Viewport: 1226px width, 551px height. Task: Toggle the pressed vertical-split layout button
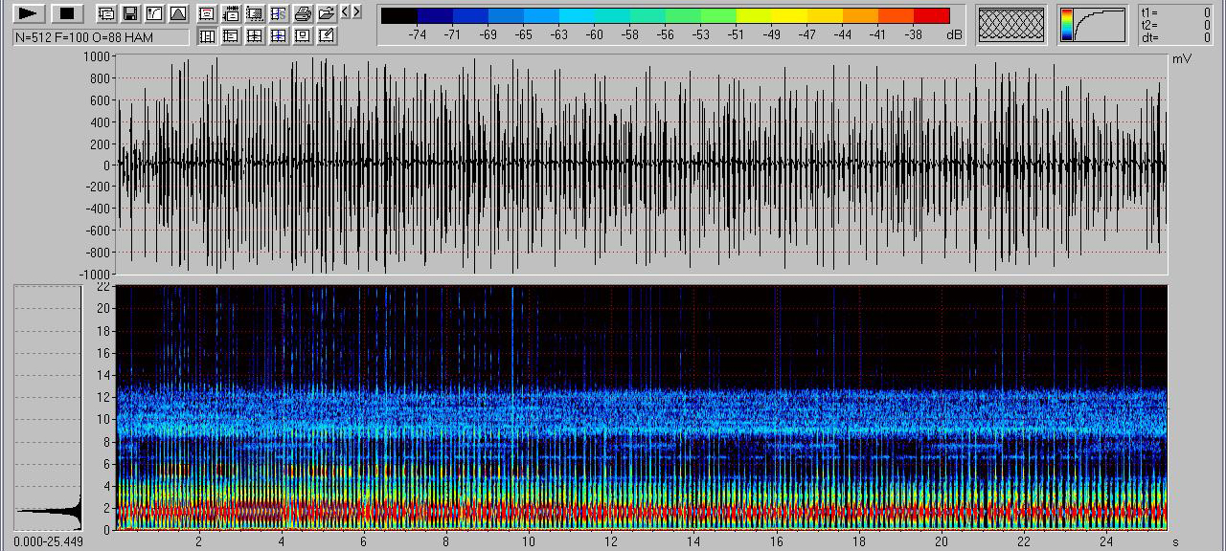206,36
